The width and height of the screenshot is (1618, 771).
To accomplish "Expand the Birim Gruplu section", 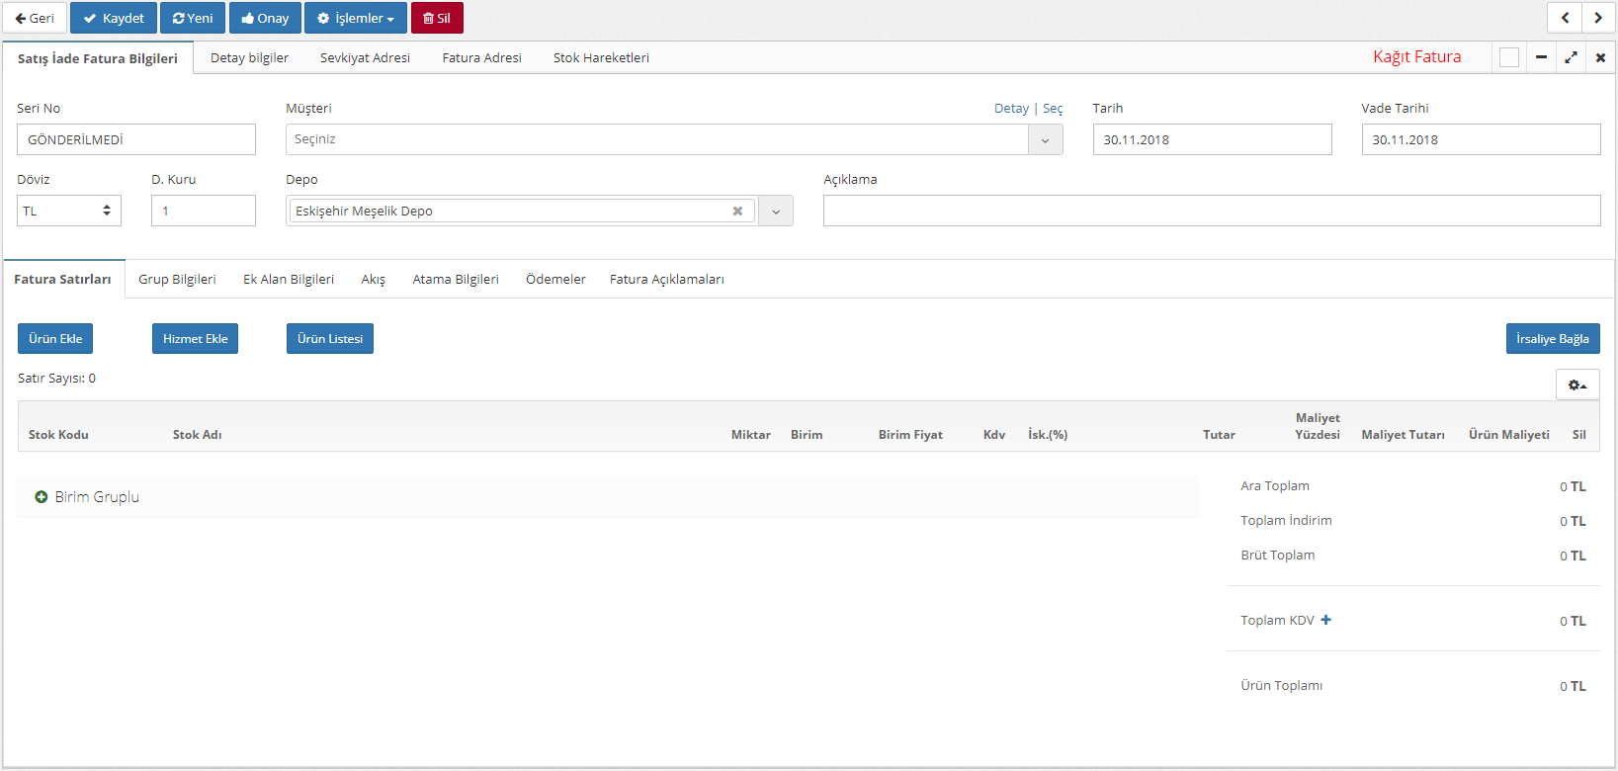I will coord(42,497).
